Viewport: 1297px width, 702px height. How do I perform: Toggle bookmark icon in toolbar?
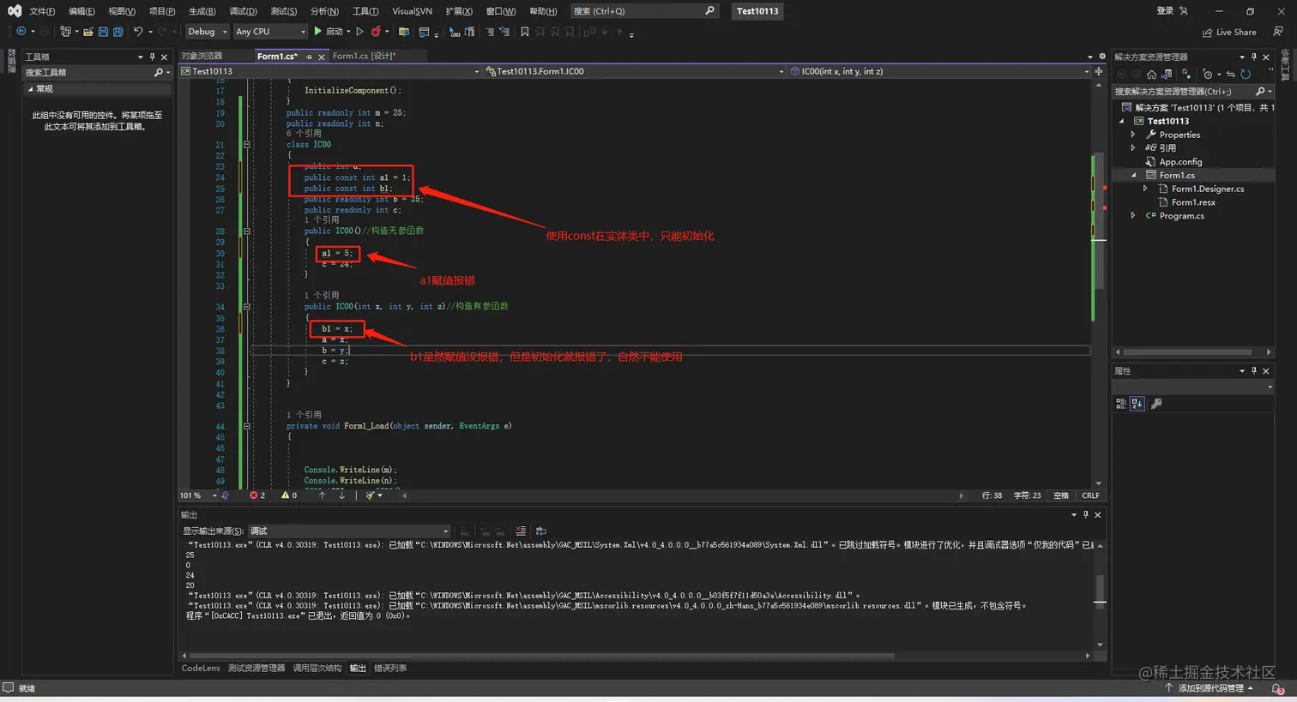click(x=525, y=32)
